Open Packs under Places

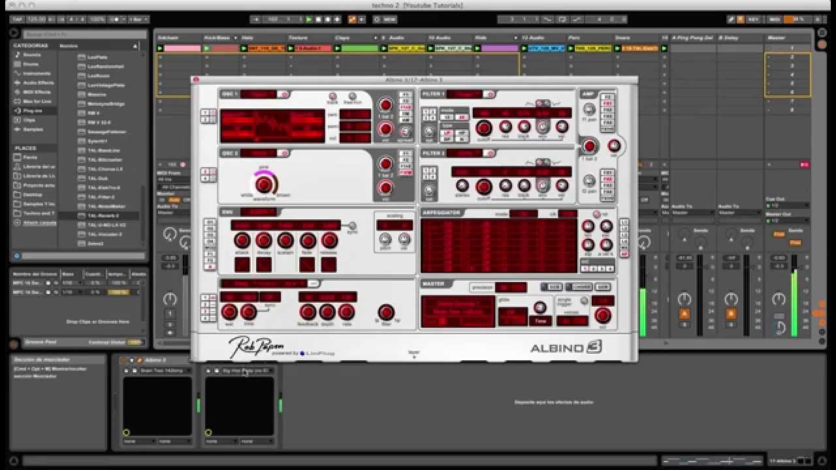click(30, 157)
